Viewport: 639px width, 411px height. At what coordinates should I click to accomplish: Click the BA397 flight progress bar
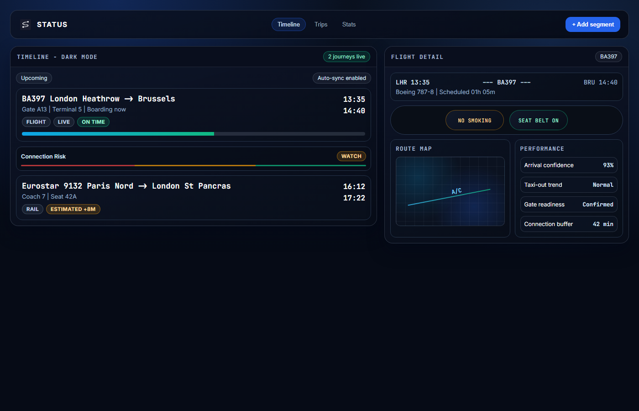[x=194, y=134]
